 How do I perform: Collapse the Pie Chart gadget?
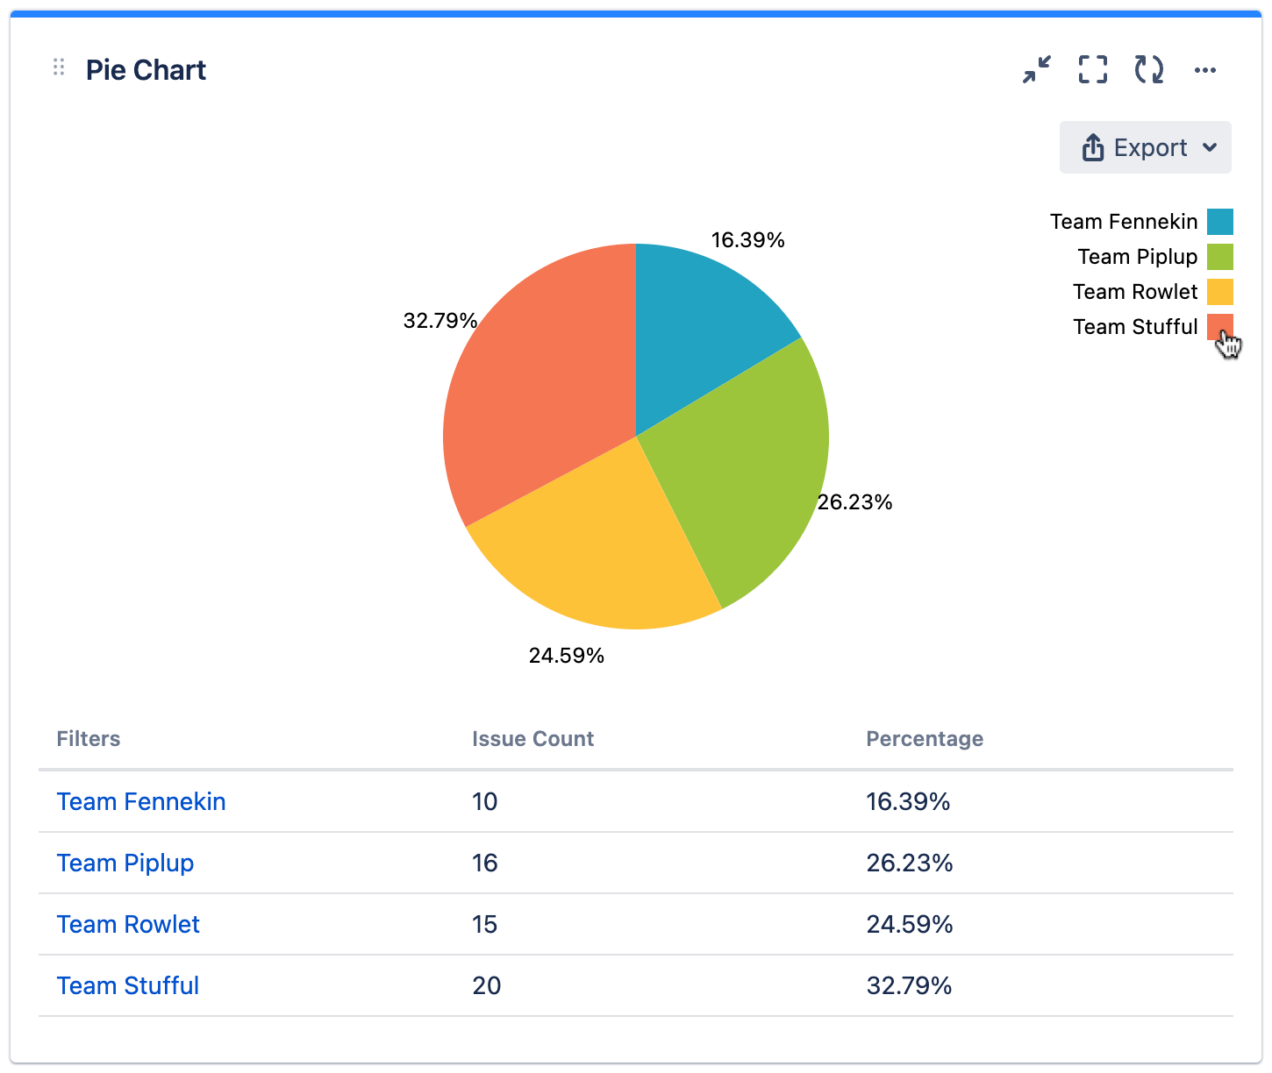(1036, 70)
